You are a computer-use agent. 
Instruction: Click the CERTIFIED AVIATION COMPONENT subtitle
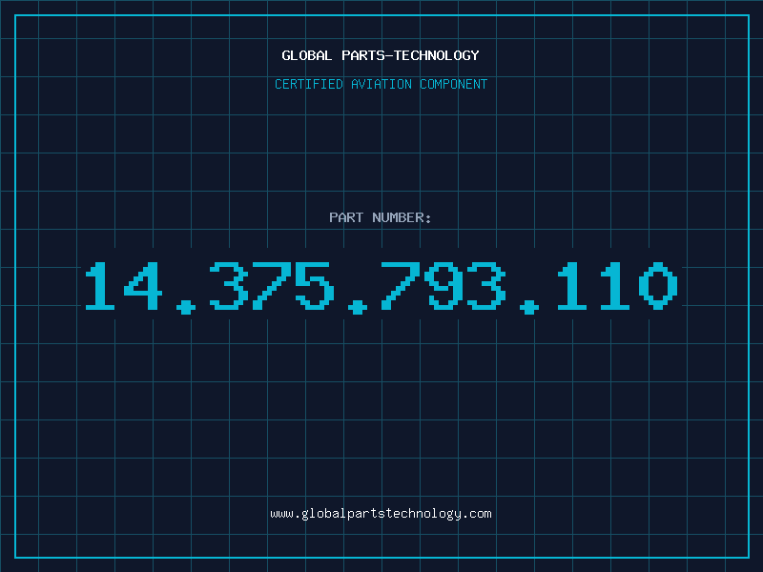(381, 84)
